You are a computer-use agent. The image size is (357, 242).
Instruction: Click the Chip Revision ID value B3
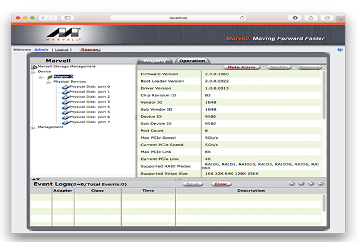[x=208, y=95]
